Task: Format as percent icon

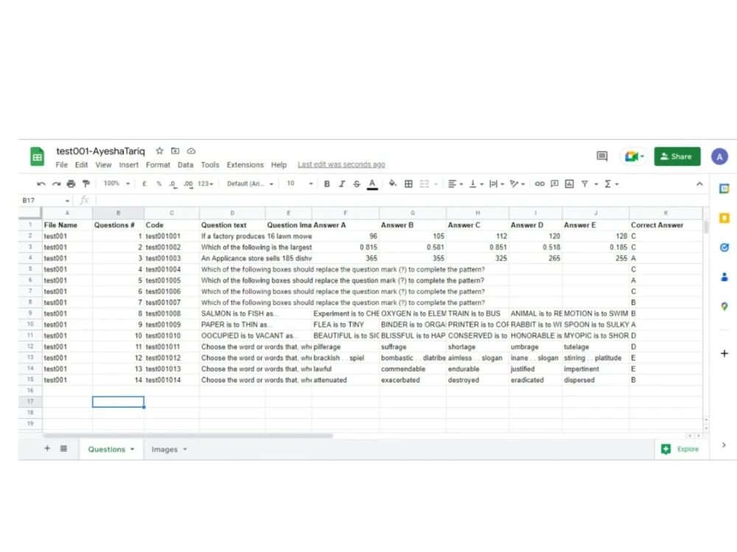Action: click(159, 184)
